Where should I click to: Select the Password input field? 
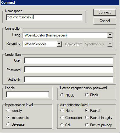(69, 70)
